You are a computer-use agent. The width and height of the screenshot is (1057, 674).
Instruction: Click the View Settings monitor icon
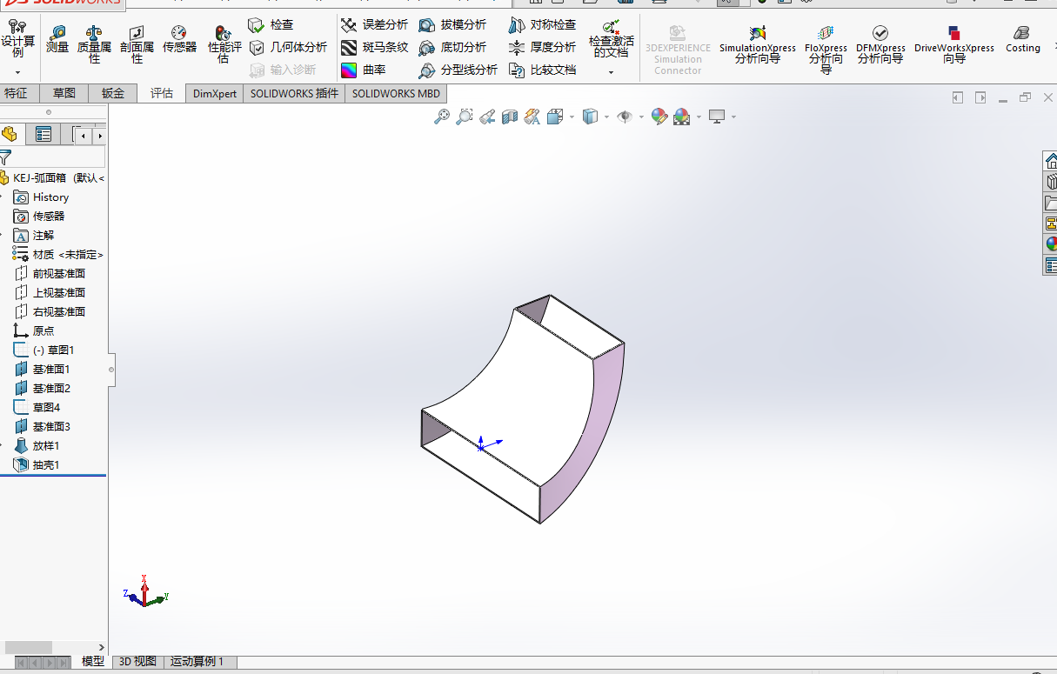pyautogui.click(x=717, y=117)
